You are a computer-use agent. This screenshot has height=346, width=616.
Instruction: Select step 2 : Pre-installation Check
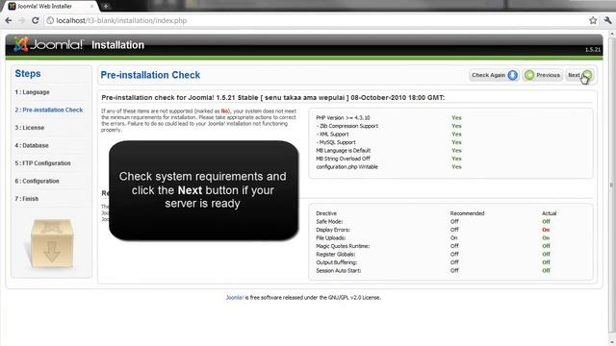coord(49,110)
